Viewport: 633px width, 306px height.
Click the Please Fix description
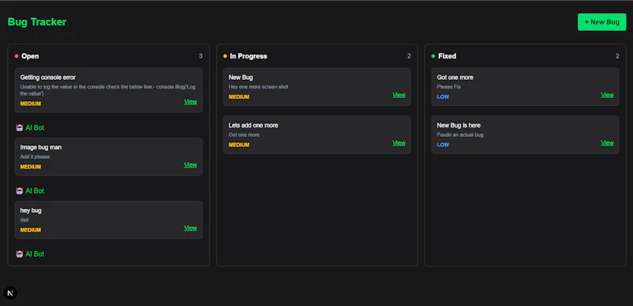coord(449,87)
